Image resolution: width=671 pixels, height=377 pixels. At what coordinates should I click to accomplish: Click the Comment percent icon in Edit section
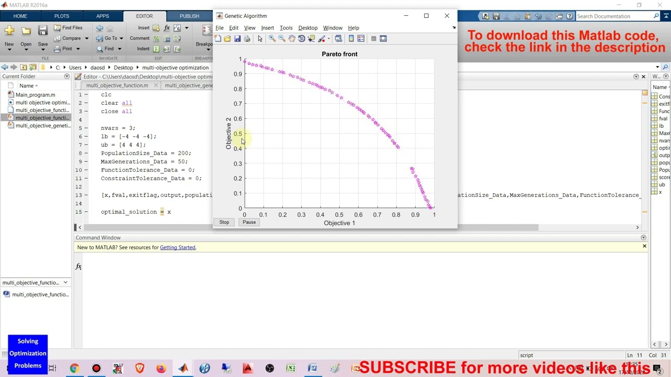[156, 38]
